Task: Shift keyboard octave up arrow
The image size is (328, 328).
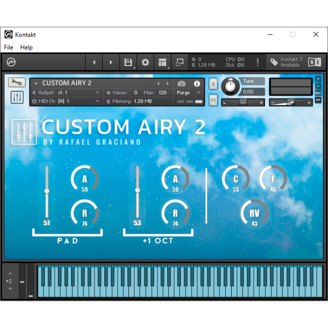Action: coord(10,273)
